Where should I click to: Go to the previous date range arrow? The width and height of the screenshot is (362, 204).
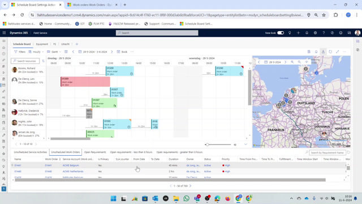(73, 52)
